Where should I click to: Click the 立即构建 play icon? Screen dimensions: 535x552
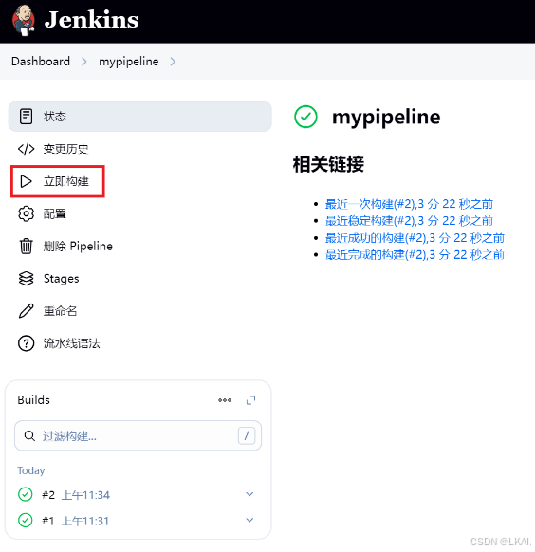coord(26,181)
